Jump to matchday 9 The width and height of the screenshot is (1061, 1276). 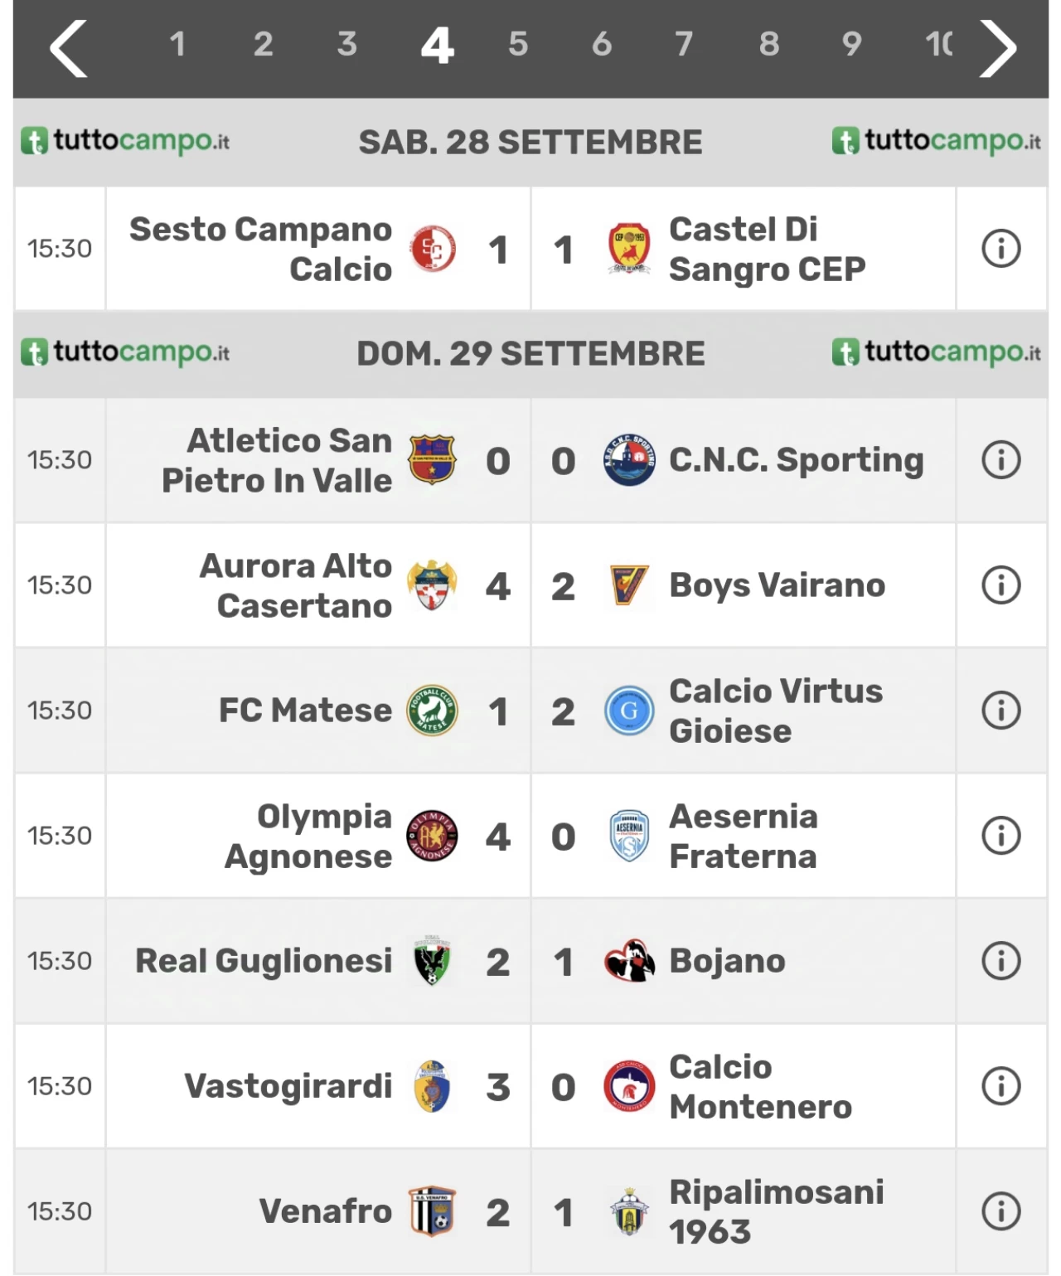point(851,44)
